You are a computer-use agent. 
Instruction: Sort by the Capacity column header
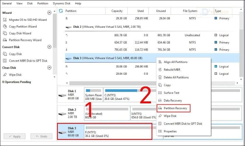point(116,11)
